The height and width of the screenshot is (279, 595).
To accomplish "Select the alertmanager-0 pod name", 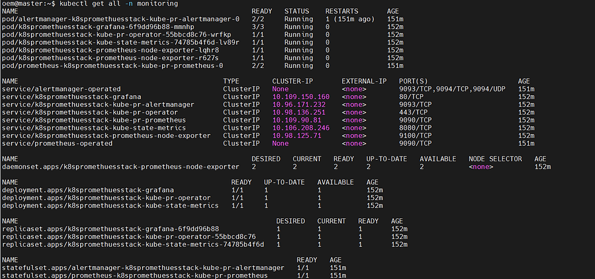I will point(121,19).
